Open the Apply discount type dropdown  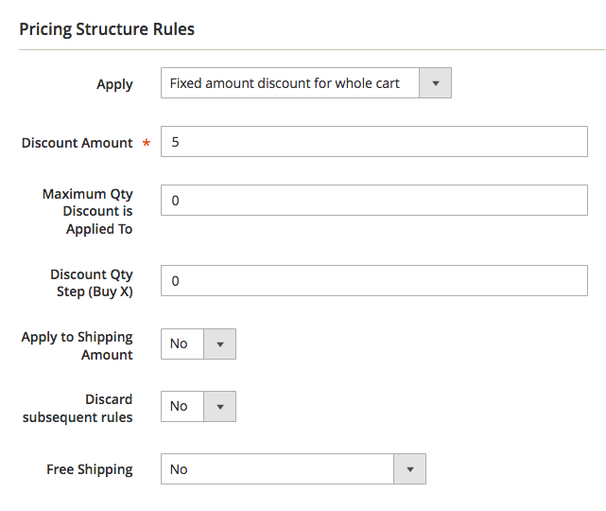290,83
